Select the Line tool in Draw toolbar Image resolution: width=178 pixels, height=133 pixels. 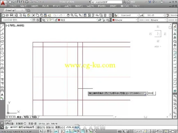click(x=2, y=26)
